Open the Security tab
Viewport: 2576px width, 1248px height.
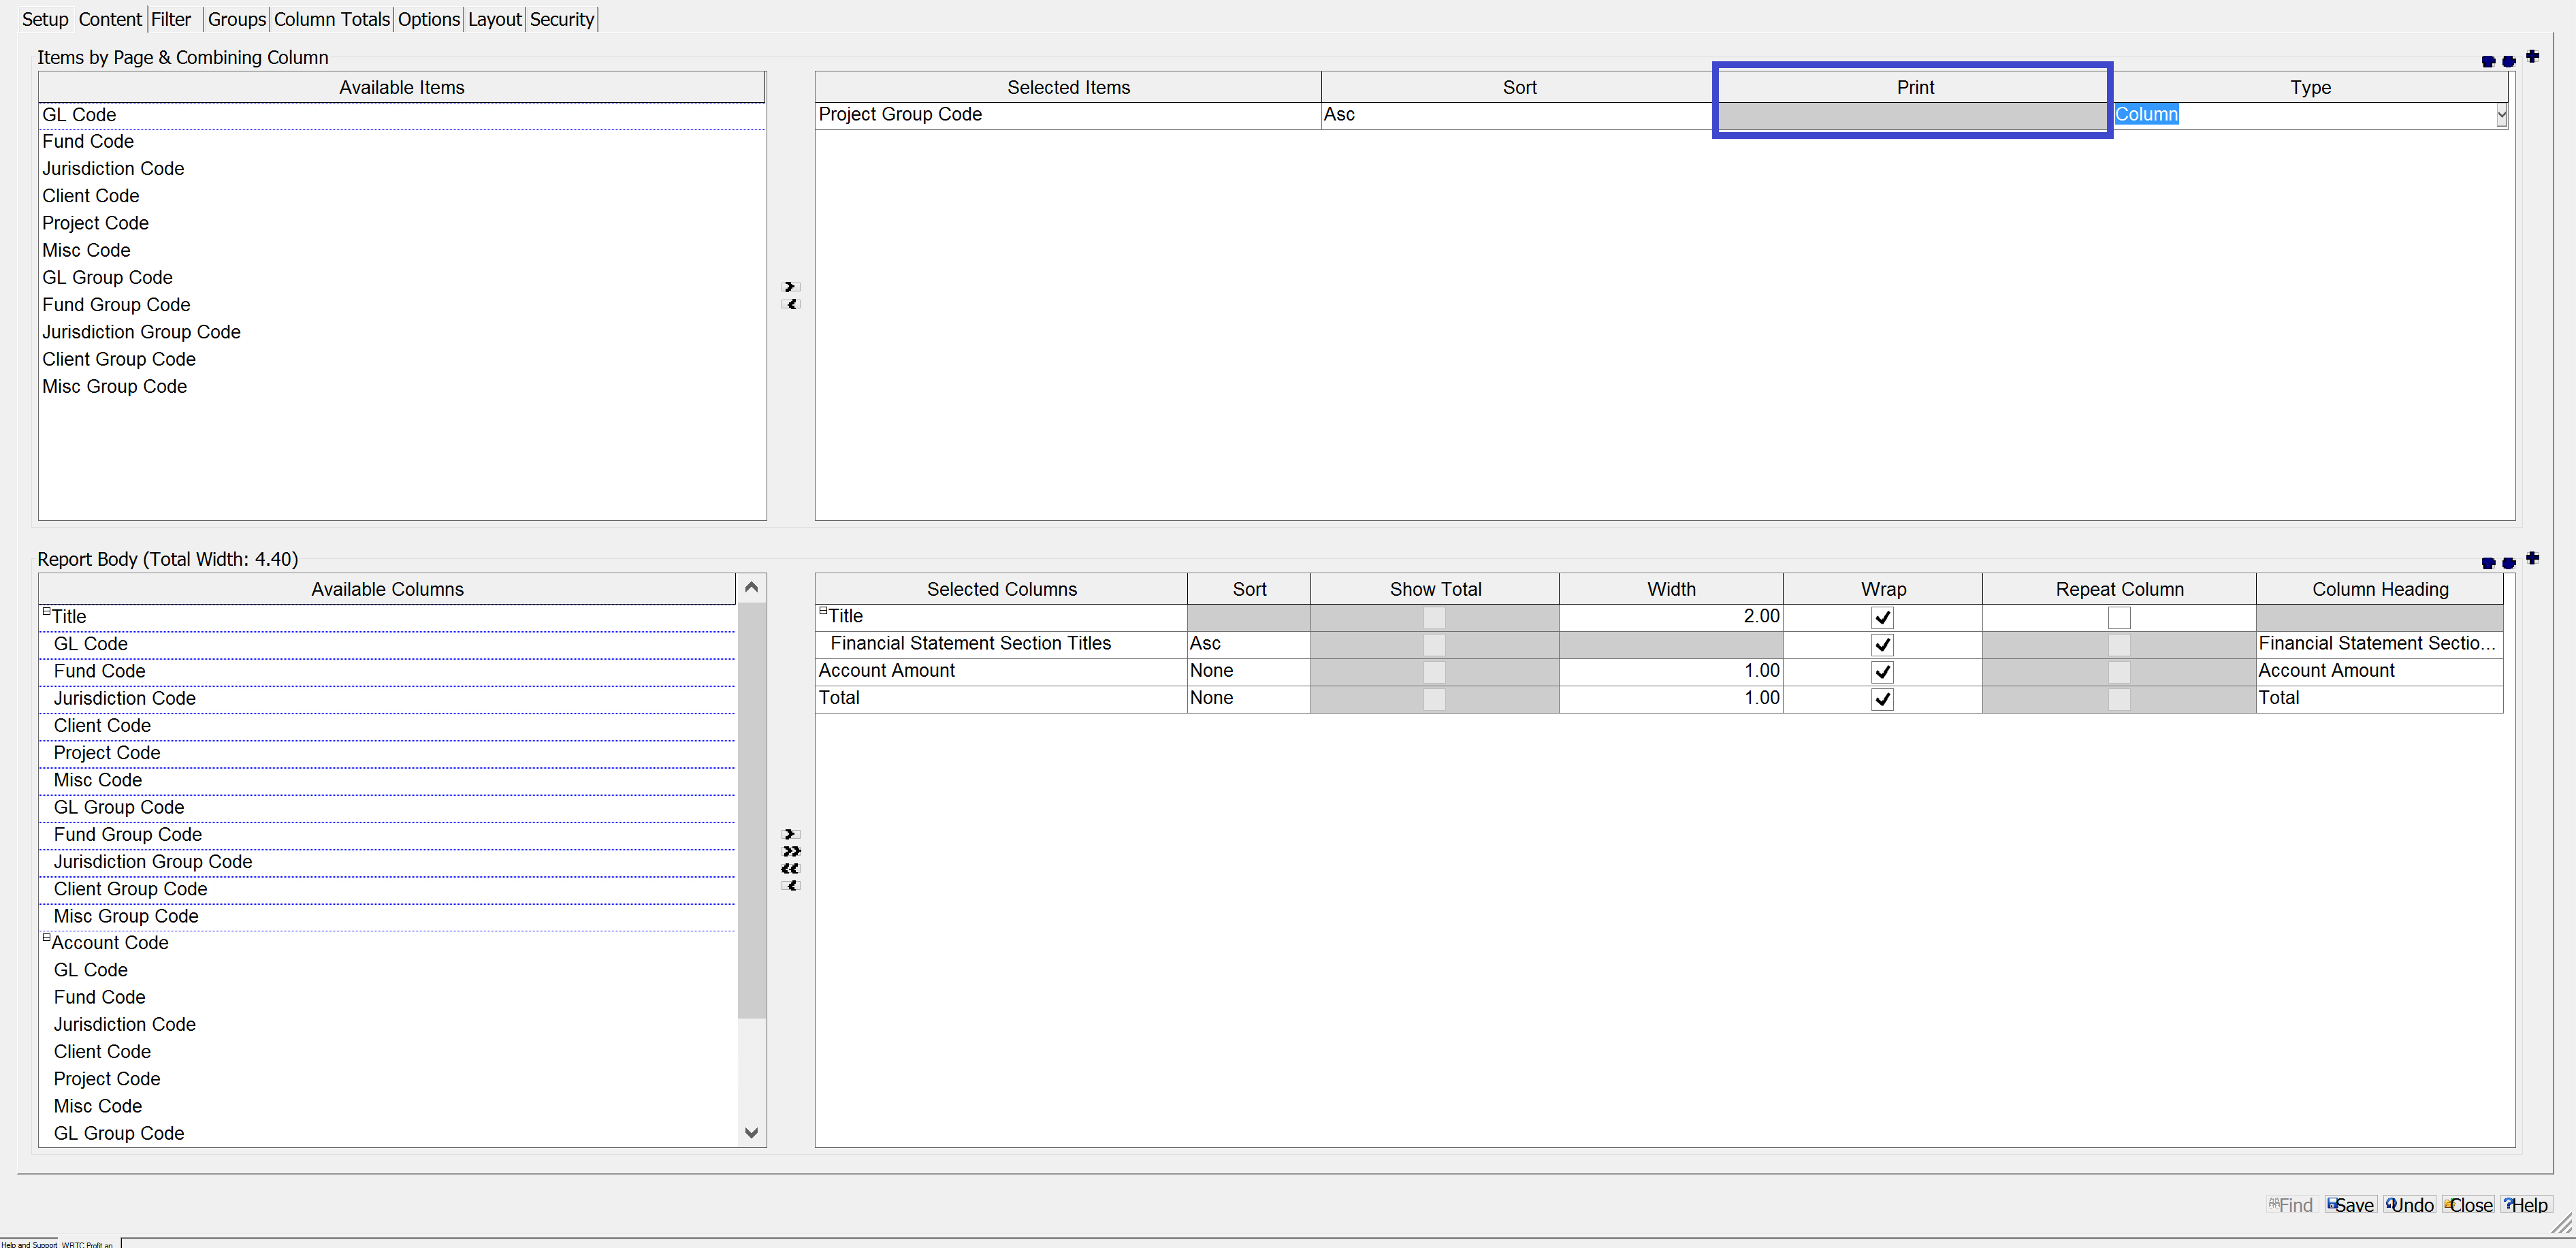561,19
